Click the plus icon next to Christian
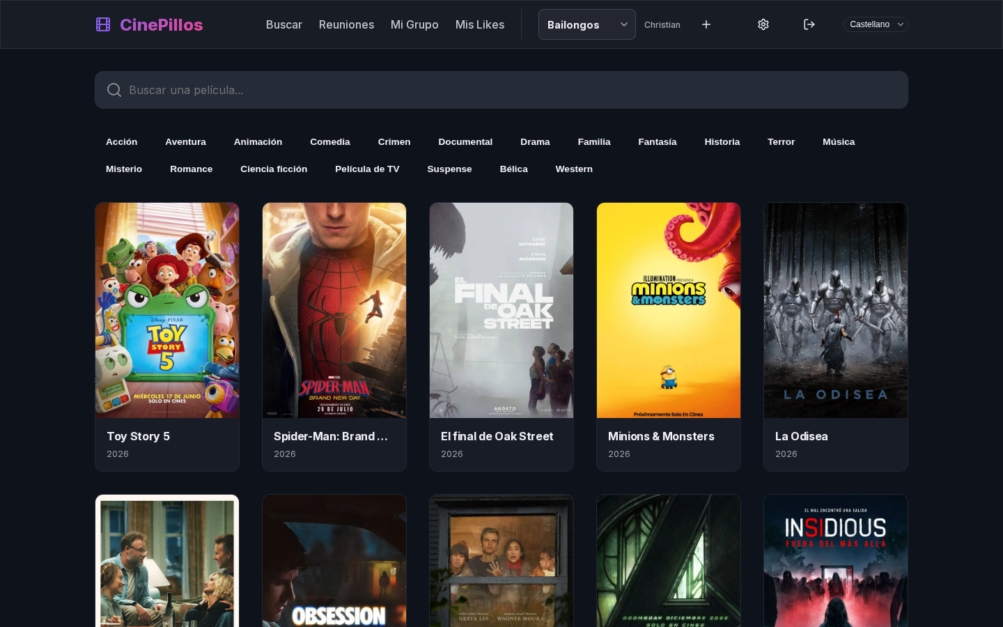The height and width of the screenshot is (627, 1003). coord(706,24)
